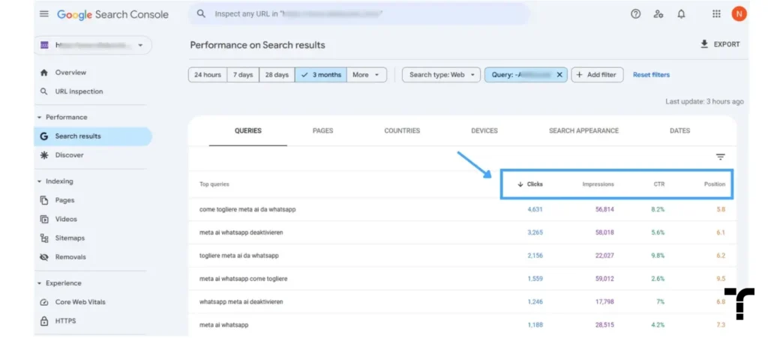Open the manage users and settings icon

click(x=658, y=14)
